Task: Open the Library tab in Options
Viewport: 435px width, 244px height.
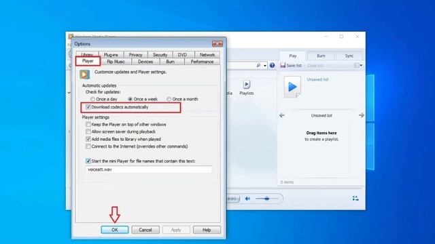Action: click(87, 54)
